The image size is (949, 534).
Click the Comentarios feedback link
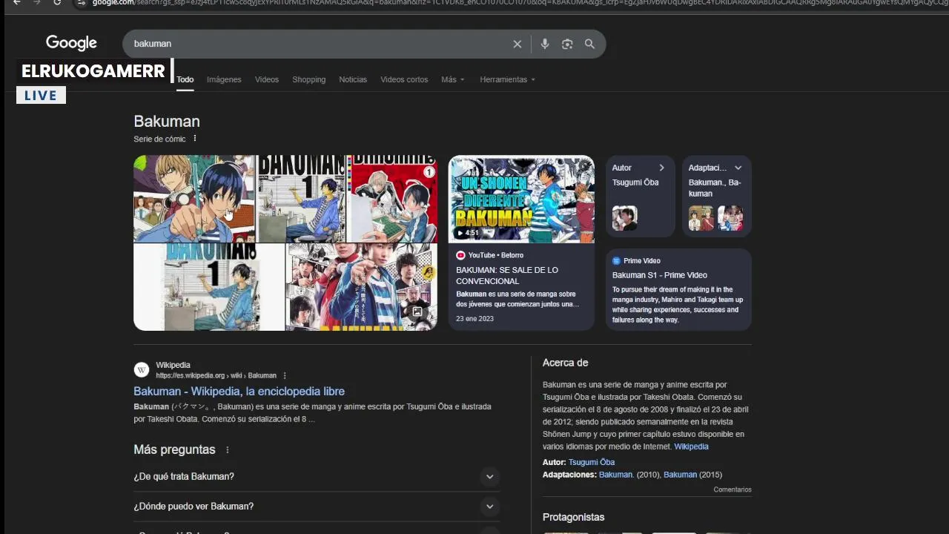733,489
